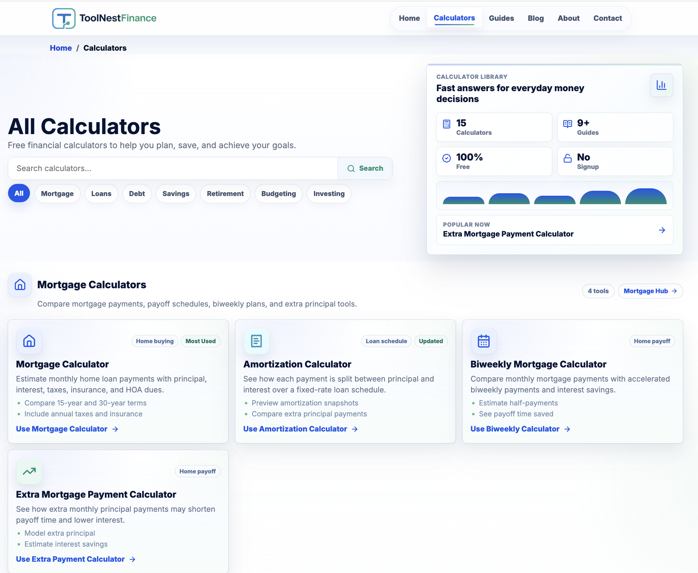Open the Mortgage Hub link
Screen dimensions: 698x573
650,291
